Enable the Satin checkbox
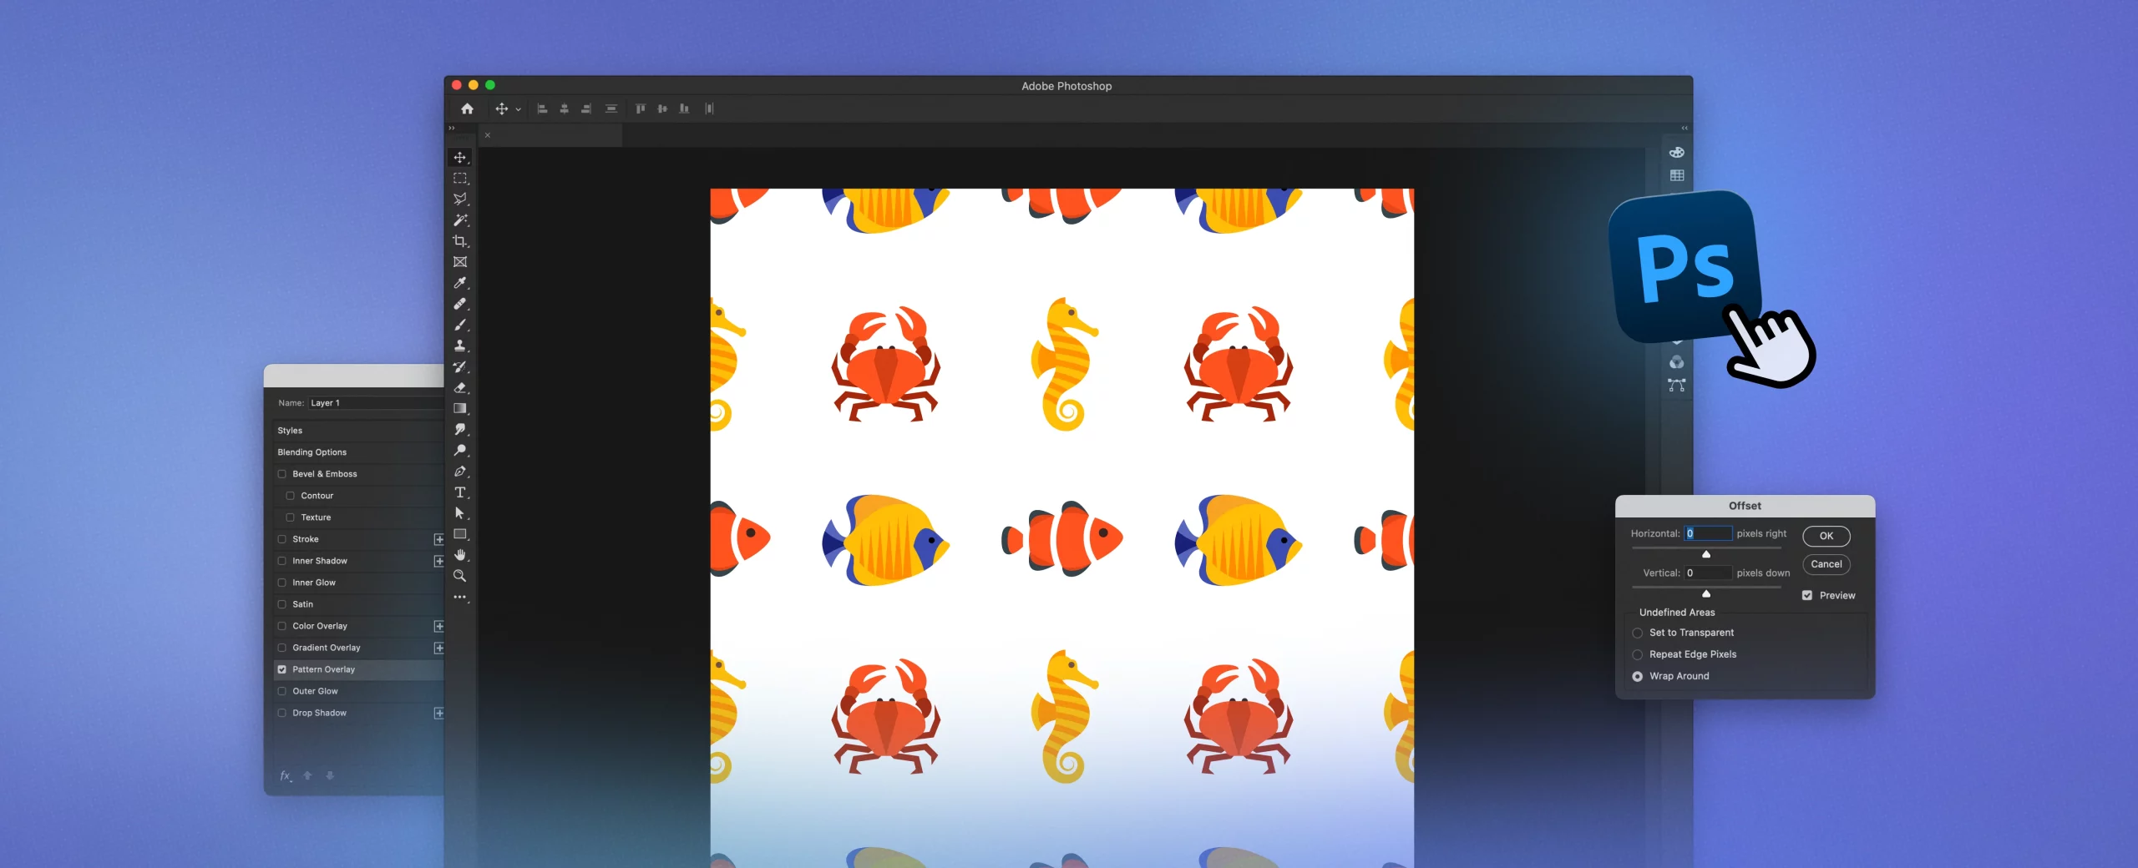Screen dimensions: 2138x868 tap(282, 604)
